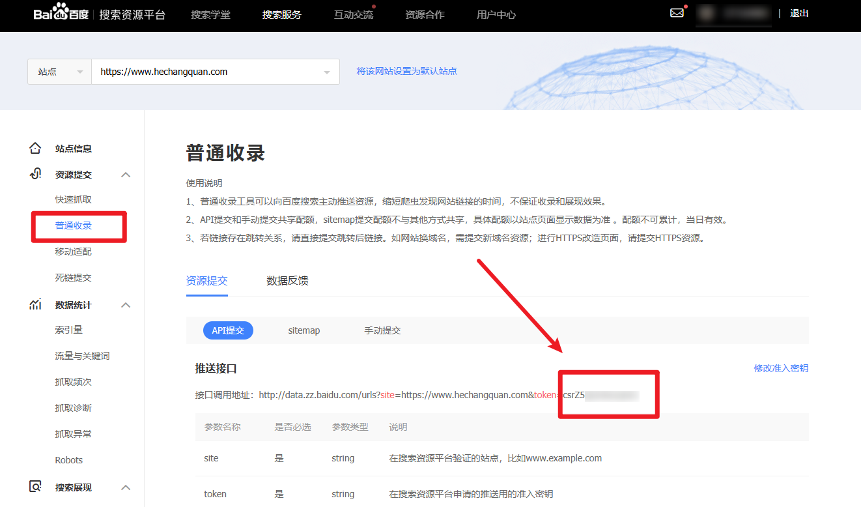Open the site URL dropdown selector

coord(216,72)
